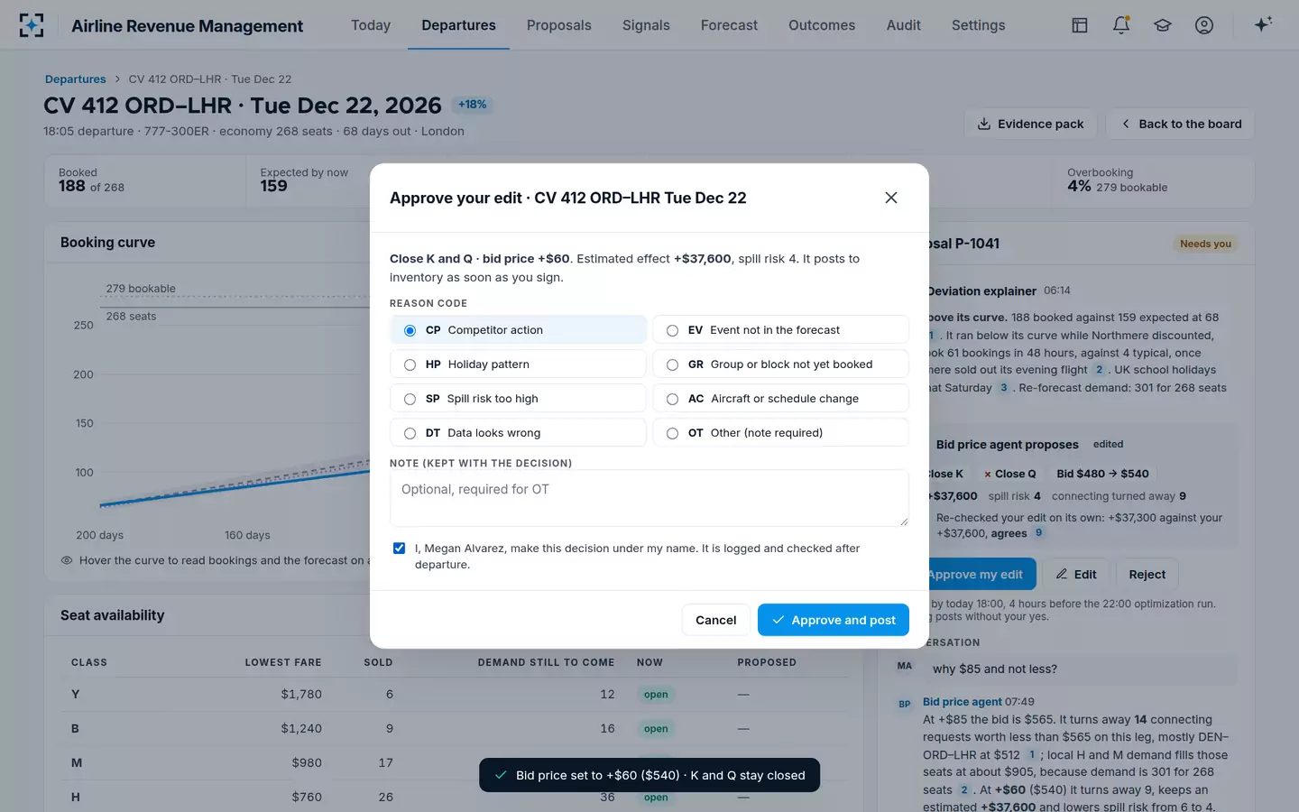Untick the Megan Alvarez sign-off checkbox
The height and width of the screenshot is (812, 1299).
(x=399, y=549)
